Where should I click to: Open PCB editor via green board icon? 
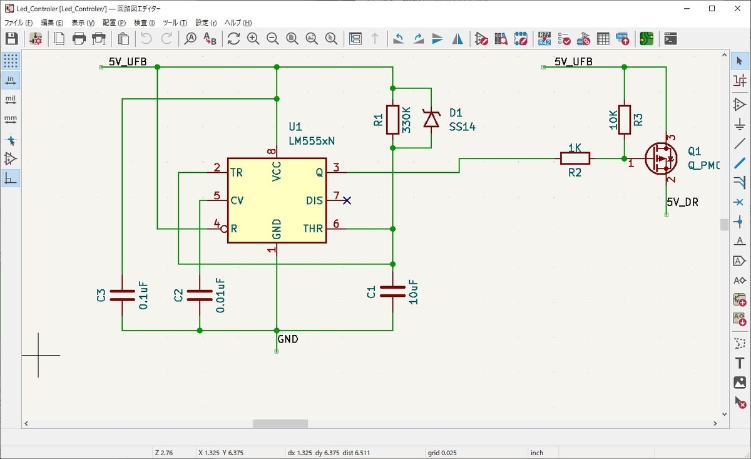point(646,39)
